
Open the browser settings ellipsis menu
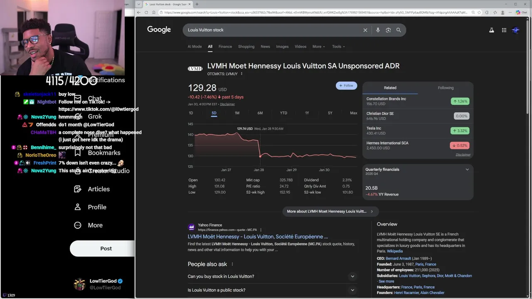click(509, 12)
